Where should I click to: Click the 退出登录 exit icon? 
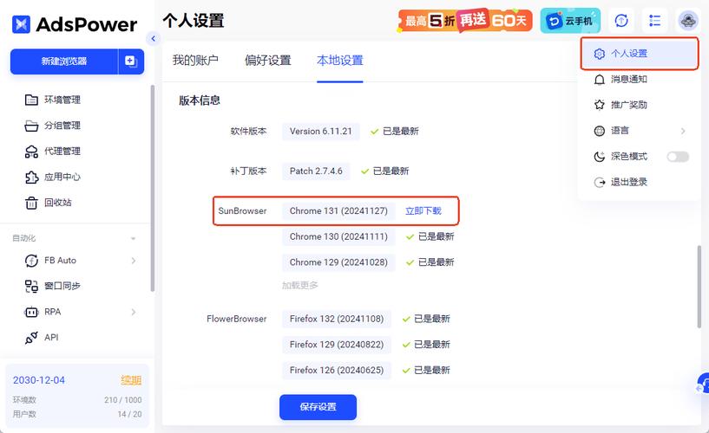point(599,182)
